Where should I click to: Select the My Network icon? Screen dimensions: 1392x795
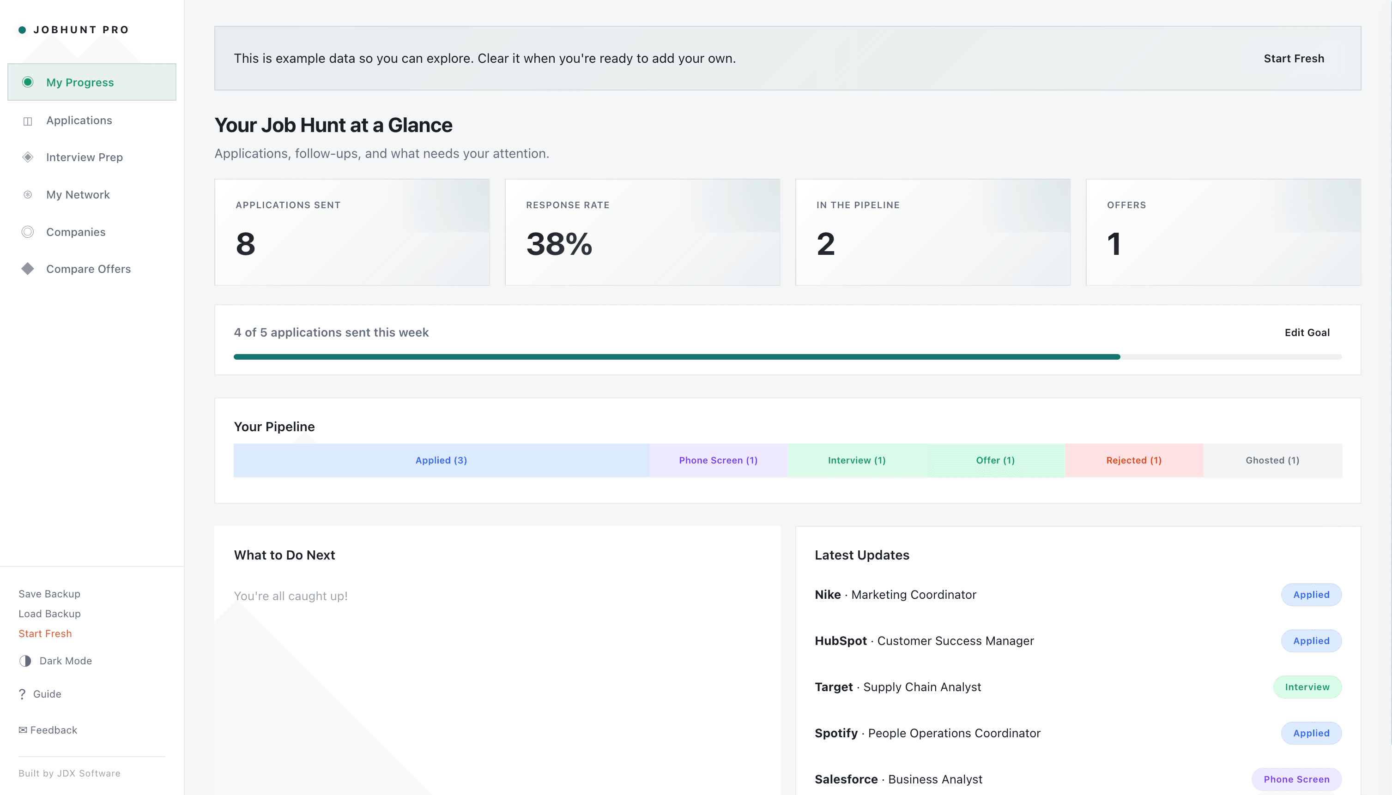tap(28, 194)
